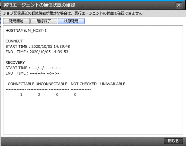The height and width of the screenshot is (146, 186).
Task: Click dialog title 実行エージェントの通信状態の確認
Action: click(39, 5)
